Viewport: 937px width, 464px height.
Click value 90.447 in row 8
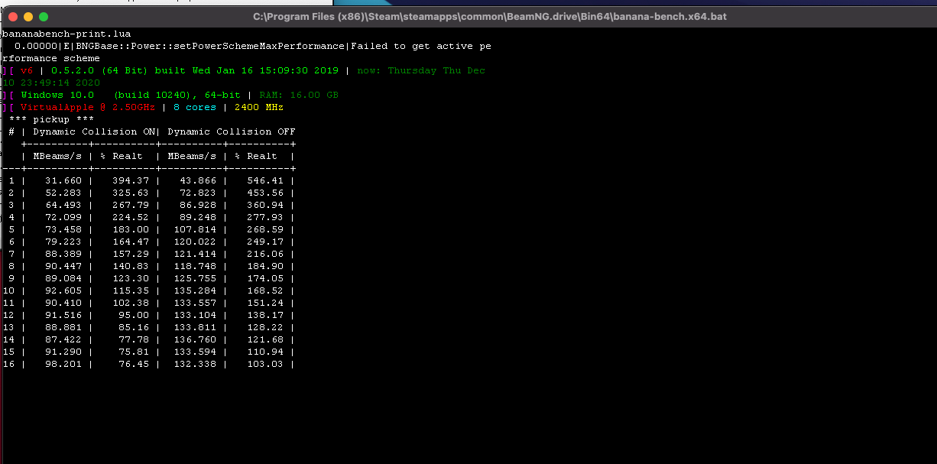(63, 266)
